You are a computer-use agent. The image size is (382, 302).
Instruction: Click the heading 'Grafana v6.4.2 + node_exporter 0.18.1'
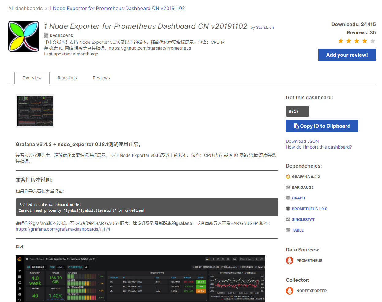point(78,144)
